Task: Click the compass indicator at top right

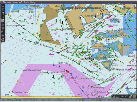Action: coord(134,5)
